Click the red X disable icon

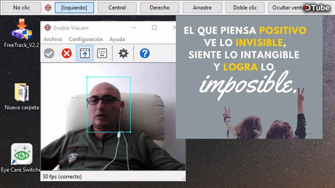pos(66,53)
